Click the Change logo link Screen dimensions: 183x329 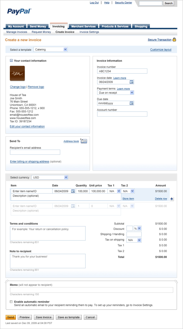click(x=18, y=87)
